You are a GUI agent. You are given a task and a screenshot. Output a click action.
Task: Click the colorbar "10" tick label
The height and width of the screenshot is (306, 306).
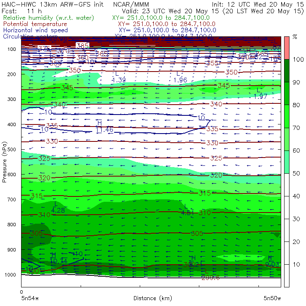296,265
